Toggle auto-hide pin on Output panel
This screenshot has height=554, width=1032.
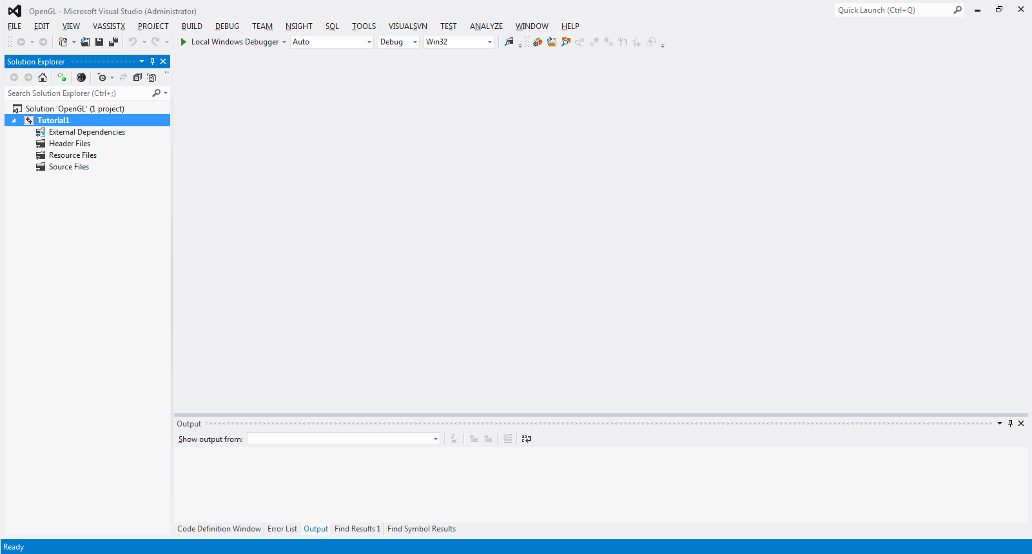coord(1011,424)
